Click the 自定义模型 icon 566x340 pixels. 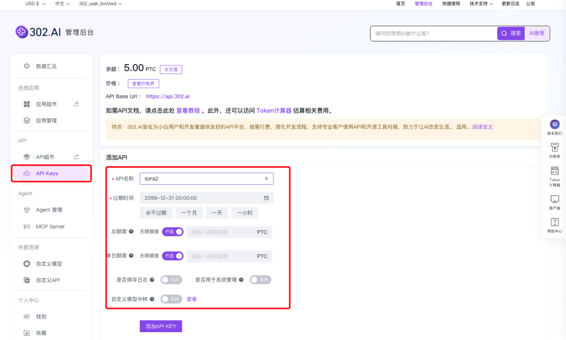(27, 264)
